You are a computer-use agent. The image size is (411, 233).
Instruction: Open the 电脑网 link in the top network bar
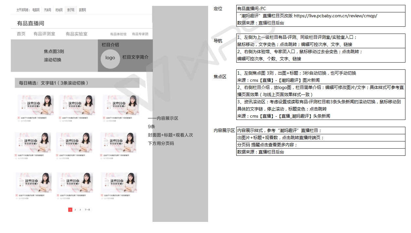[36, 10]
